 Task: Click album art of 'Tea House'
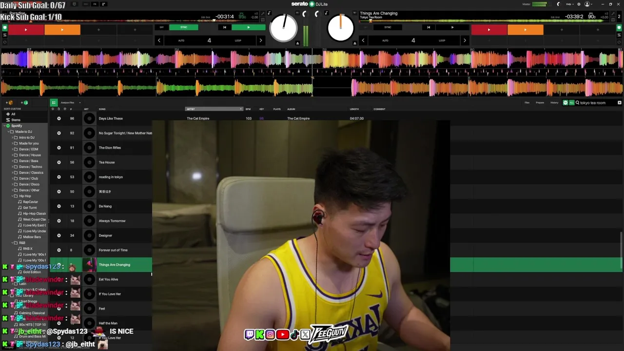pyautogui.click(x=89, y=162)
